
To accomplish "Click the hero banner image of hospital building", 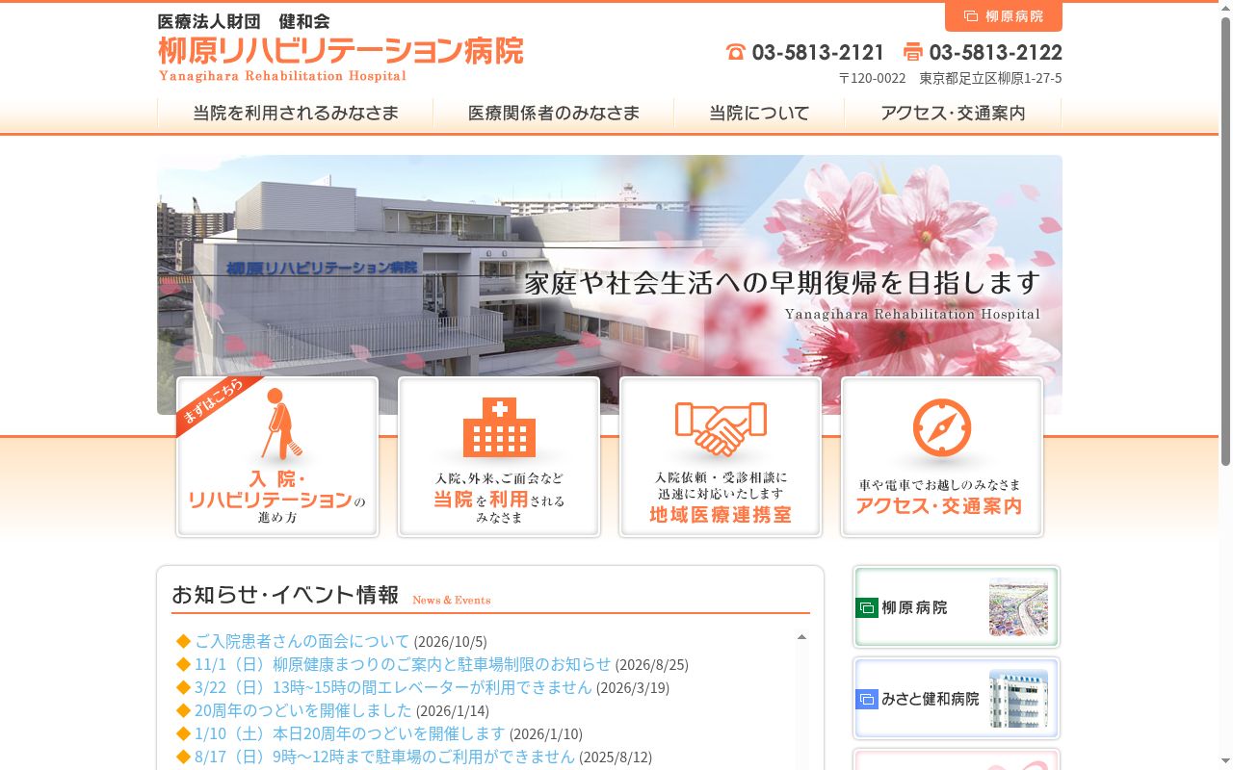I will point(610,285).
